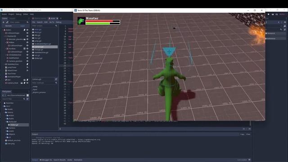Go back in FileSystem path history

click(x=3, y=95)
